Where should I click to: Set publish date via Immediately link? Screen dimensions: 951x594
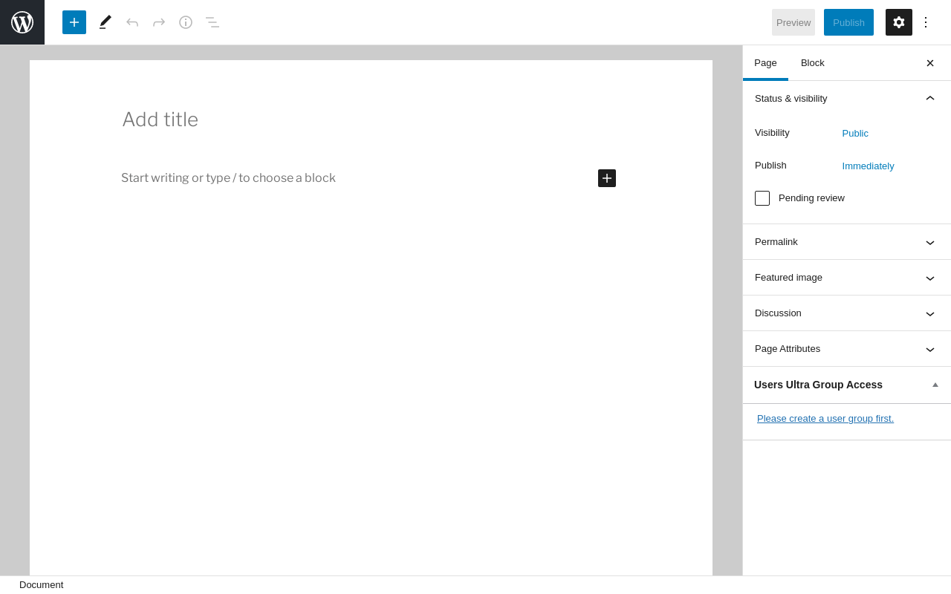coord(868,166)
